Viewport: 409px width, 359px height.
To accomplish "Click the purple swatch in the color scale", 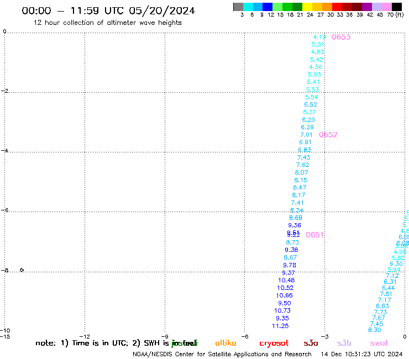I will tap(366, 7).
